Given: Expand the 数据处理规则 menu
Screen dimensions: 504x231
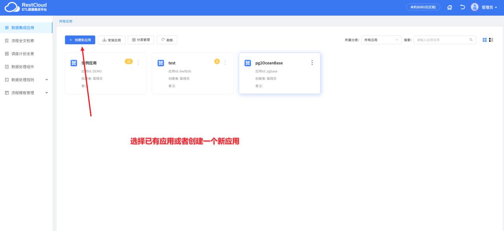Looking at the screenshot, I should (26, 80).
